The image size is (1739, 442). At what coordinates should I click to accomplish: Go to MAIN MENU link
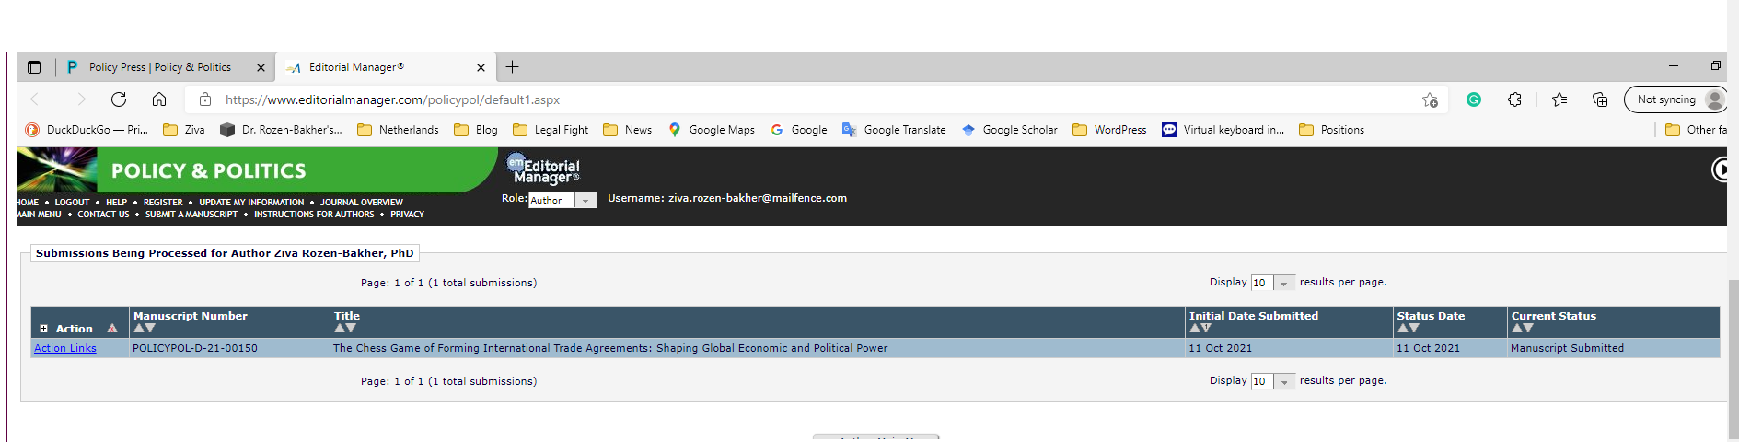(39, 215)
